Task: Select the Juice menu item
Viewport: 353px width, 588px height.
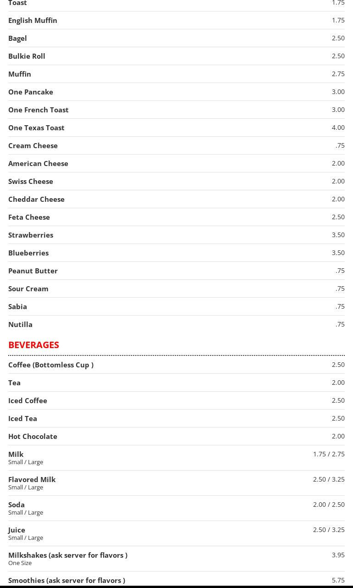Action: (17, 530)
